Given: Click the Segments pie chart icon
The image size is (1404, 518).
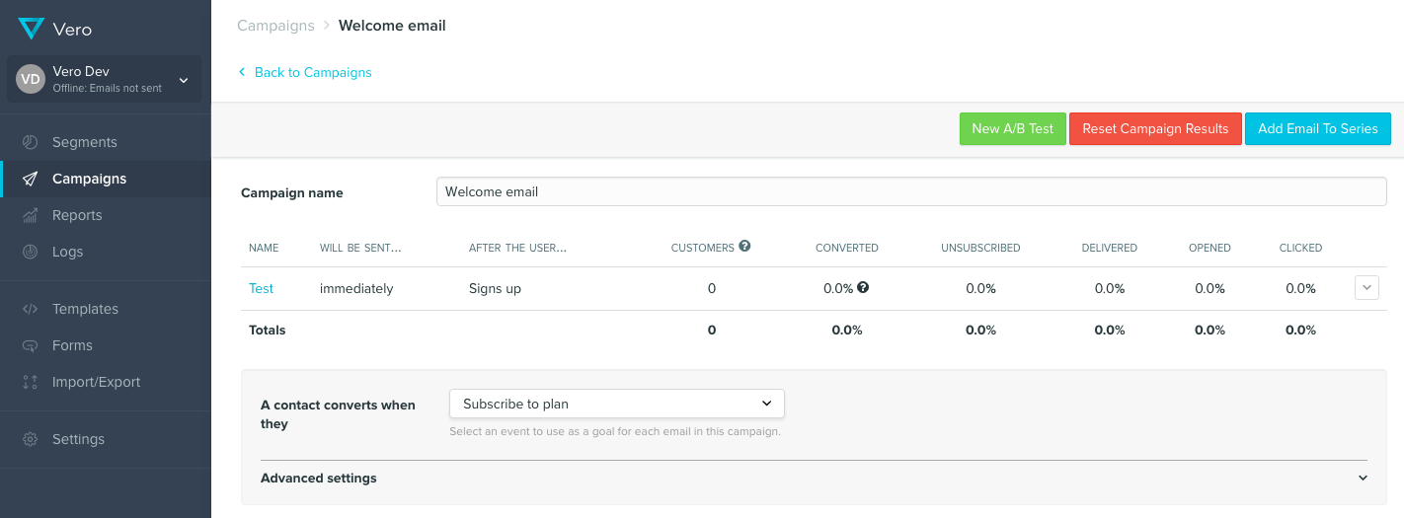Looking at the screenshot, I should [31, 142].
